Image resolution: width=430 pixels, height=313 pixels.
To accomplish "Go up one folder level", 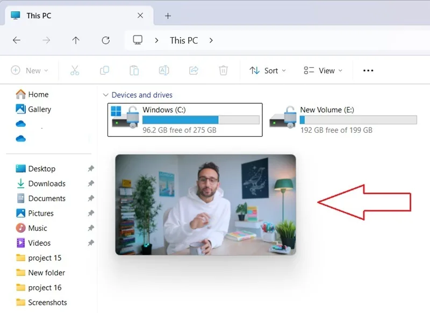I will [76, 40].
